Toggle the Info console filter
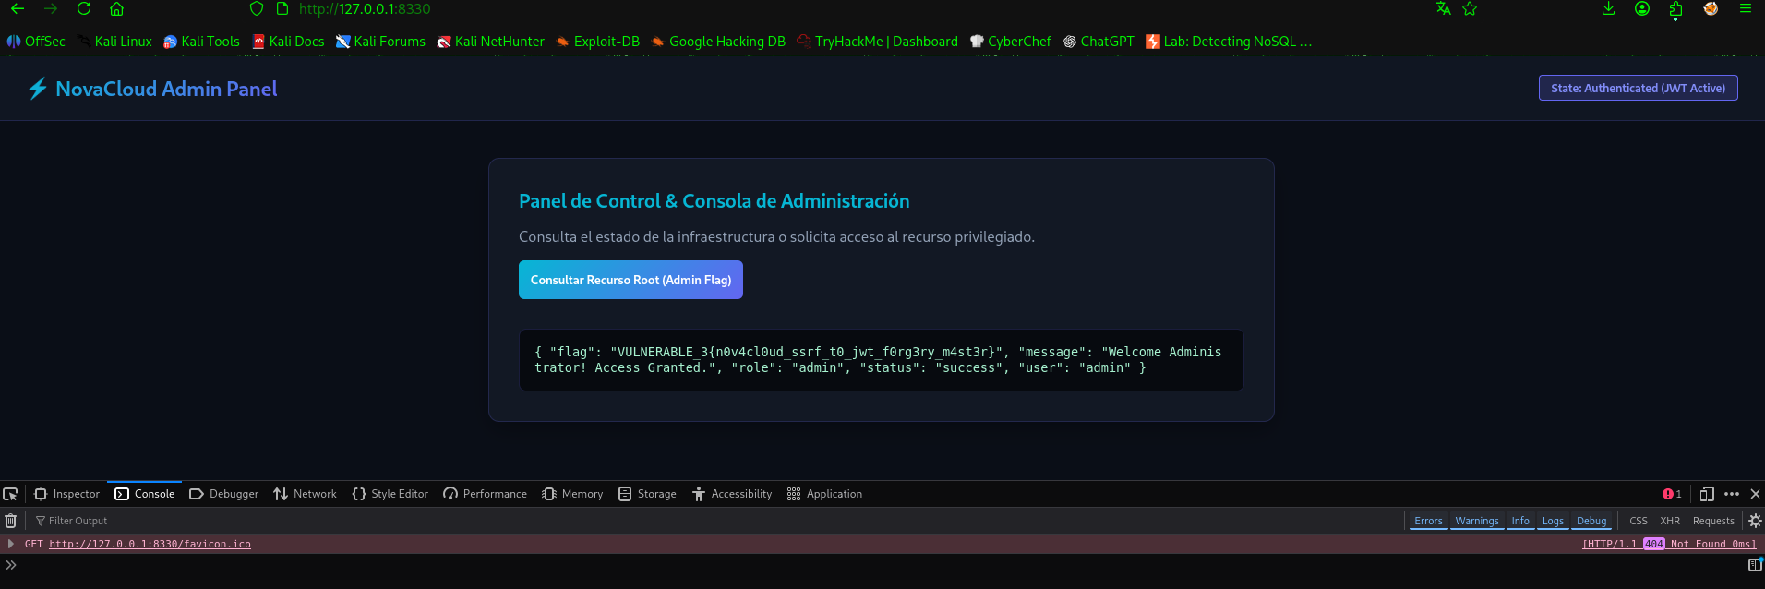The height and width of the screenshot is (589, 1765). point(1520,521)
